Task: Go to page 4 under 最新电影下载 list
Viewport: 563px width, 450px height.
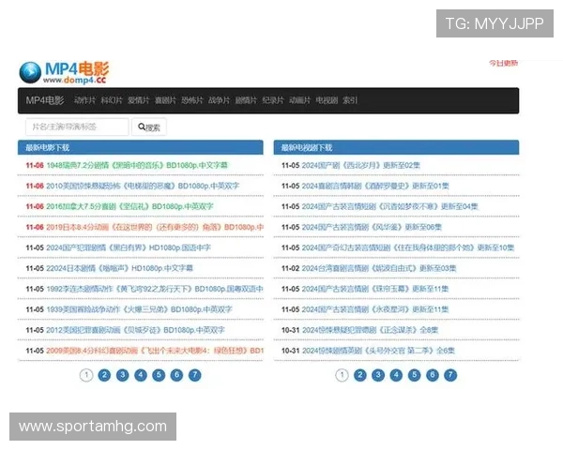Action: 141,375
